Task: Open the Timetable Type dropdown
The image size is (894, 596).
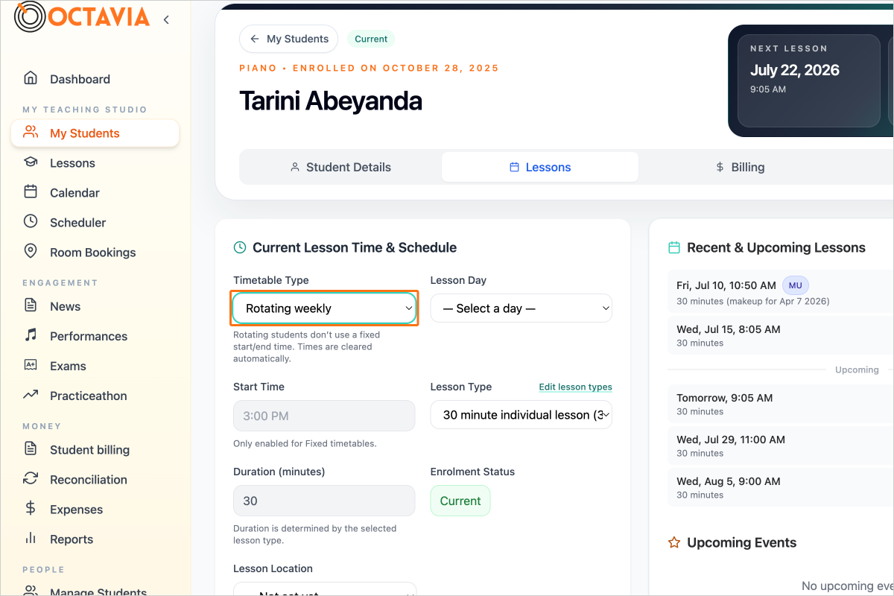Action: (x=324, y=308)
